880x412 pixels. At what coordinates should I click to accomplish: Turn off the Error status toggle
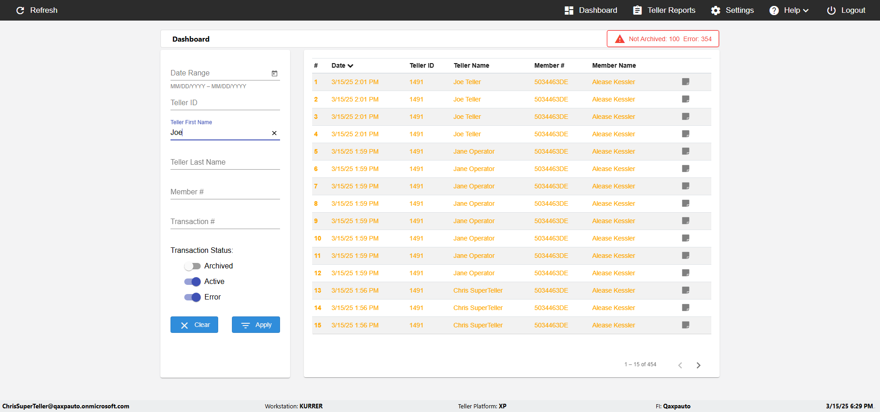tap(192, 297)
